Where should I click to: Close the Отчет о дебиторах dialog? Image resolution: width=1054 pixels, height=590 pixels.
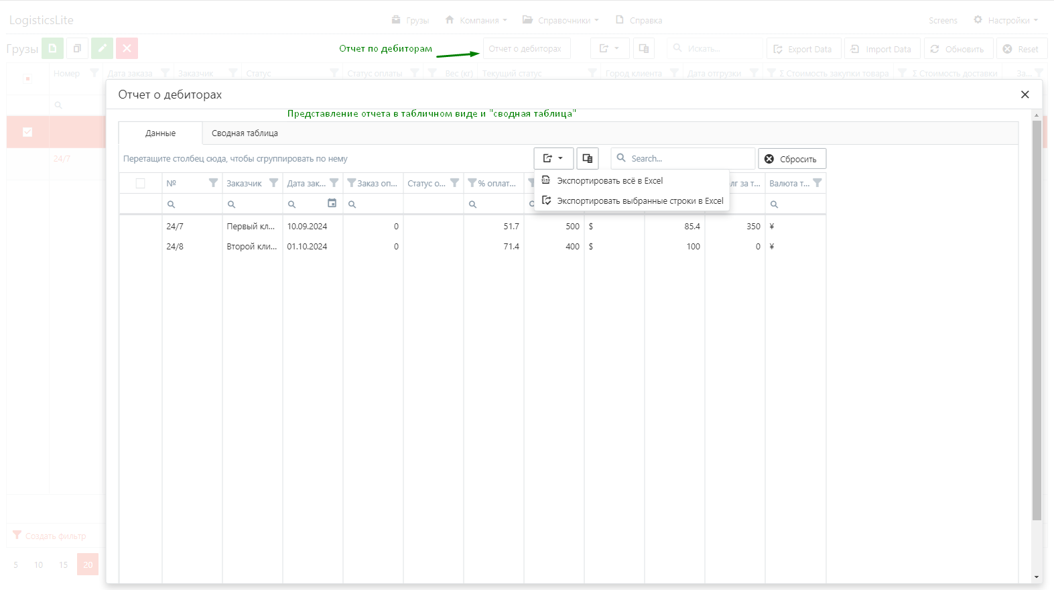tap(1025, 95)
